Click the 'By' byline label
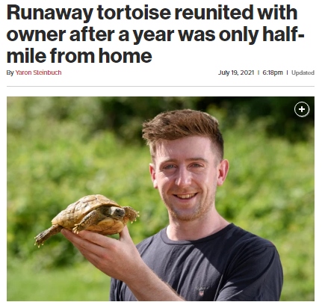 10,73
